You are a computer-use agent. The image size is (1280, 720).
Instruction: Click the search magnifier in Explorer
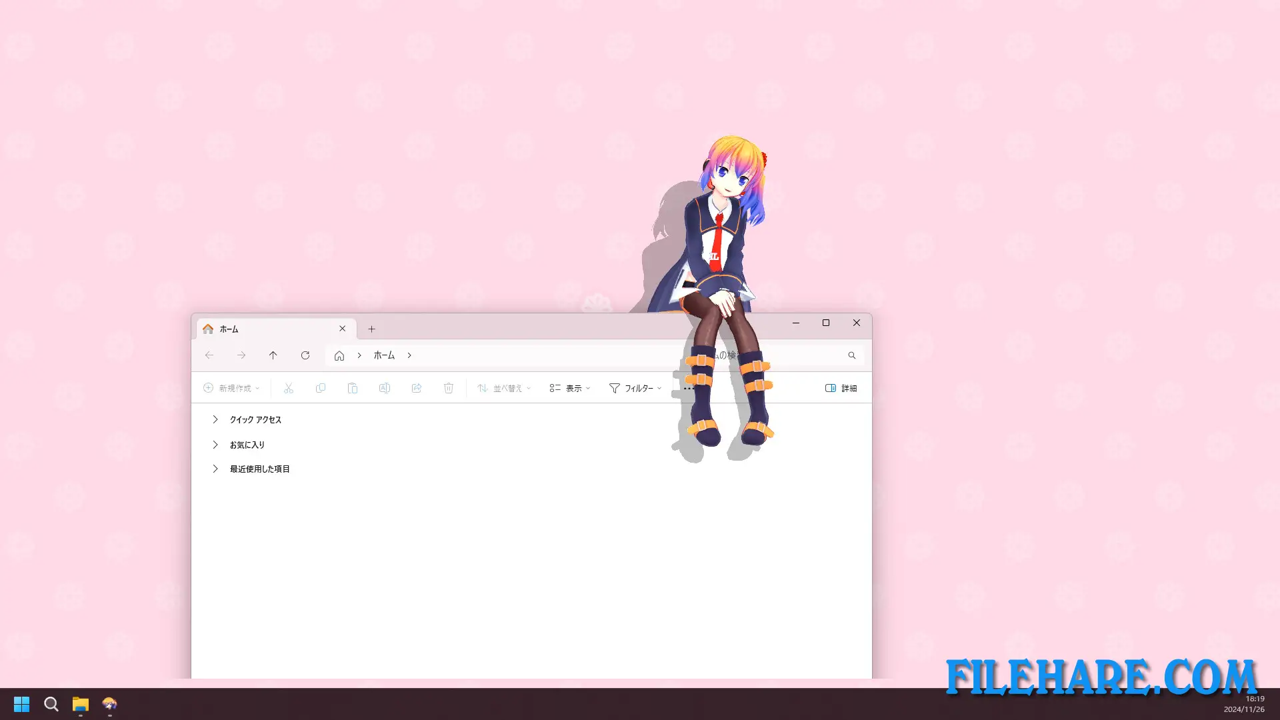click(852, 355)
